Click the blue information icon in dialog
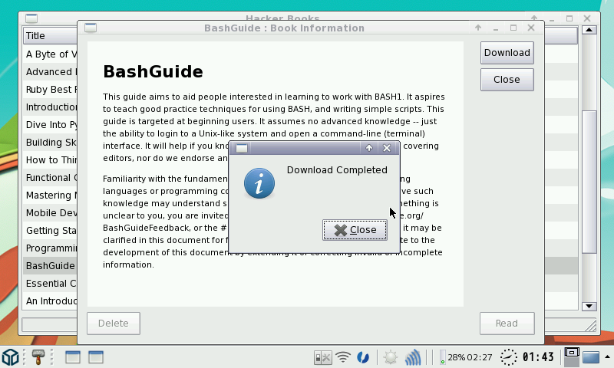The width and height of the screenshot is (614, 368). 259,183
